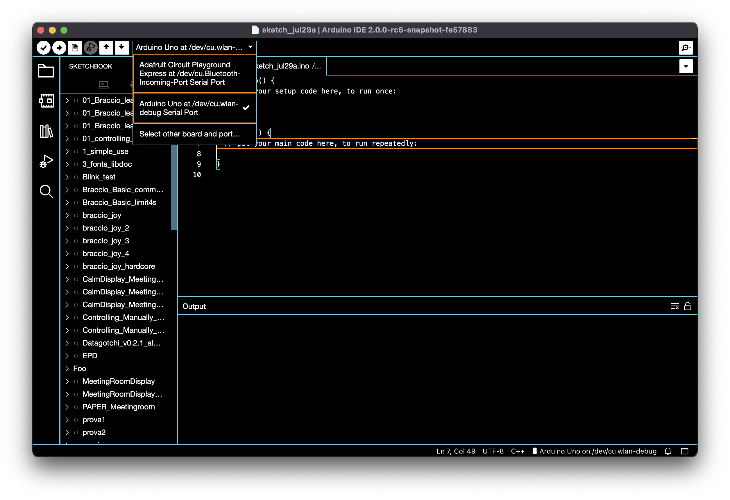Select Arduino Uno at wlan-debug Serial Port
The image size is (730, 500).
pos(194,108)
